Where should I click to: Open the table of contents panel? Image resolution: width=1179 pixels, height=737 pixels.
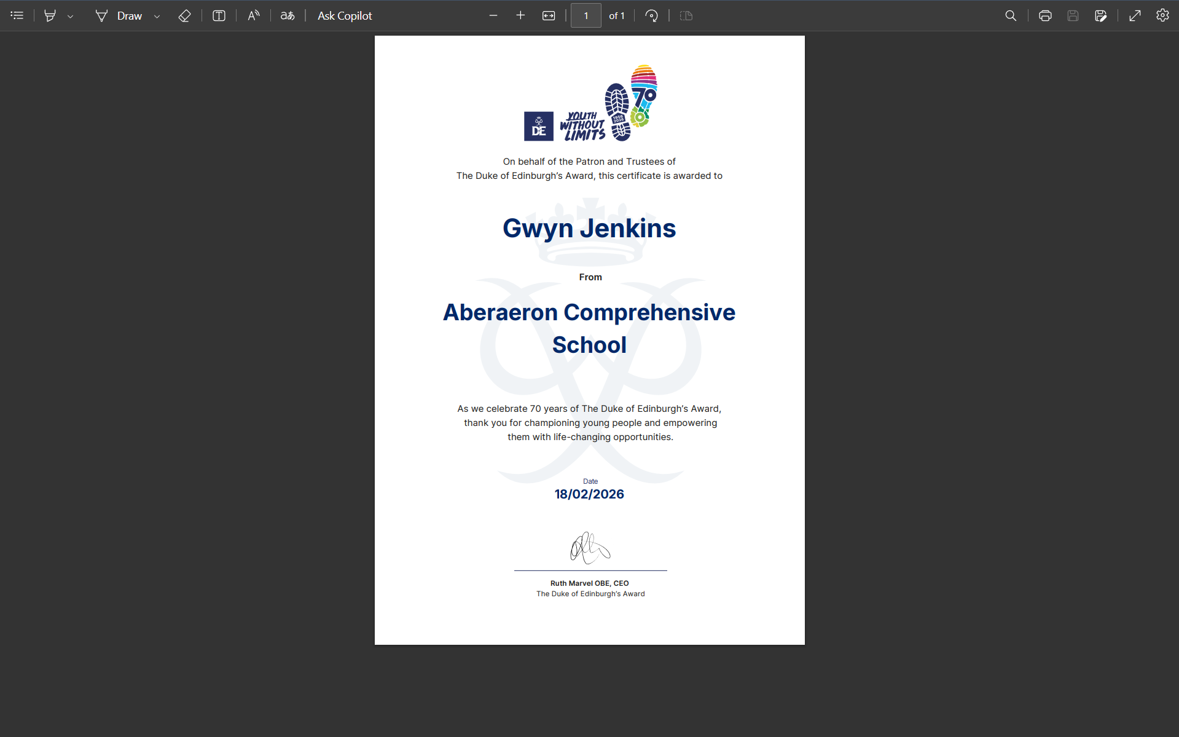pos(17,16)
